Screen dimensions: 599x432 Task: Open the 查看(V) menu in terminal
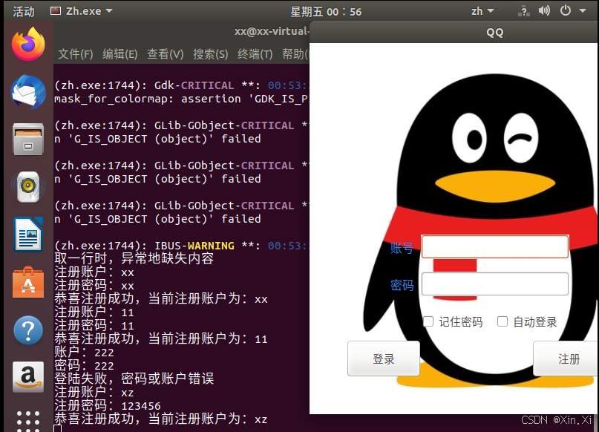pos(165,54)
